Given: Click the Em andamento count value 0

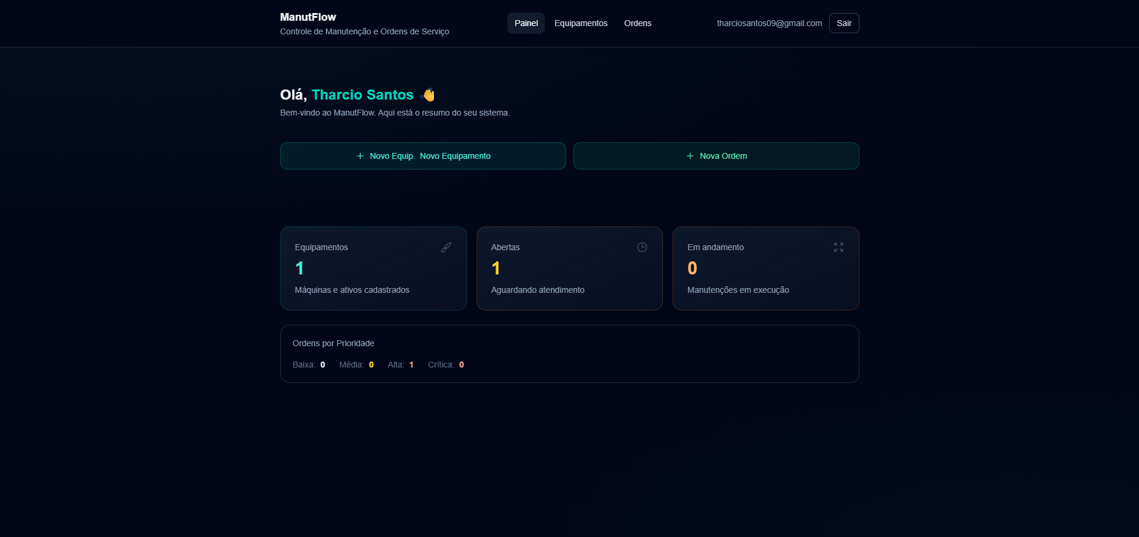Looking at the screenshot, I should pyautogui.click(x=692, y=268).
